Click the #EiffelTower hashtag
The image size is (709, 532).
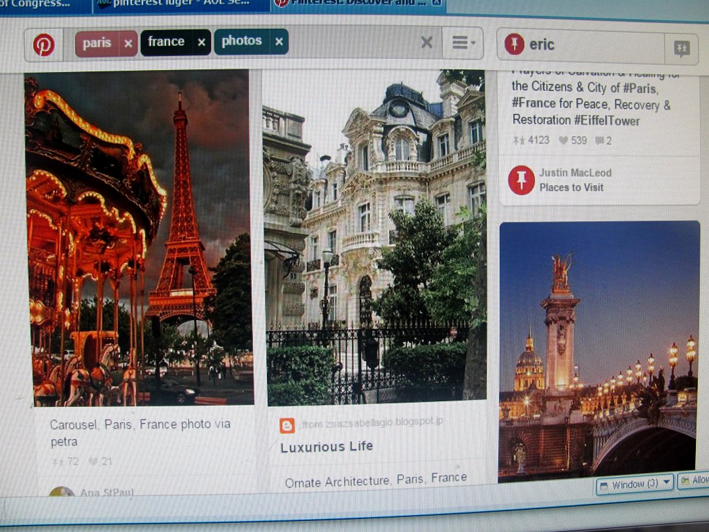[607, 121]
